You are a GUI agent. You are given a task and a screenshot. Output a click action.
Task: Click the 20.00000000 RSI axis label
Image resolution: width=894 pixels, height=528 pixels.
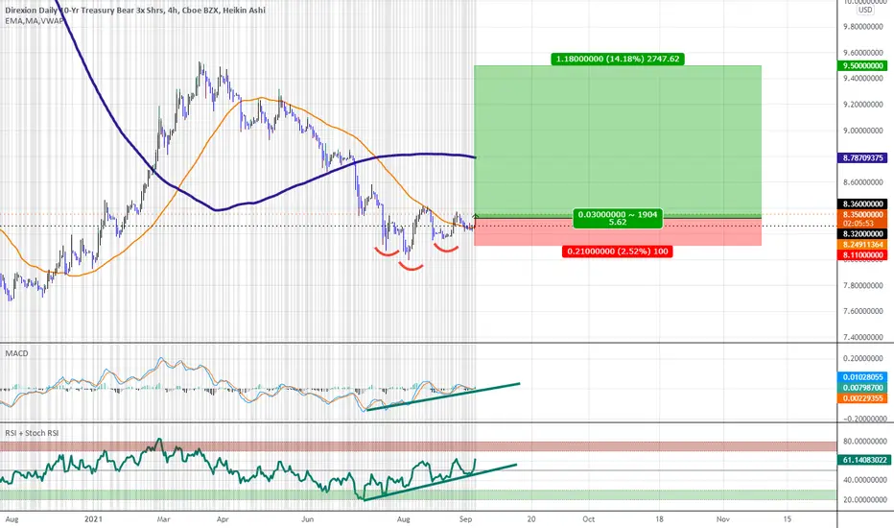(x=863, y=500)
